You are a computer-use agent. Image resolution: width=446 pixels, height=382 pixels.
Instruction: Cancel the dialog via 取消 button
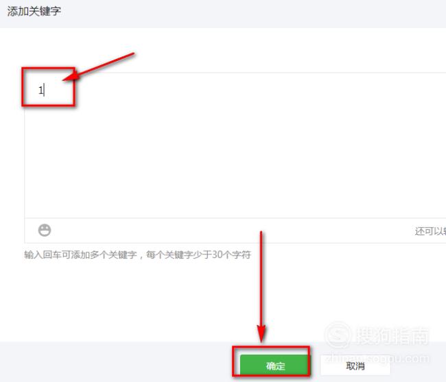(x=355, y=366)
